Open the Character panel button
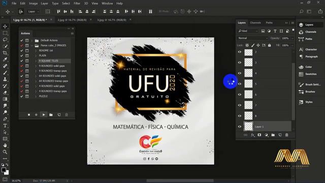The width and height of the screenshot is (325, 183). click(308, 49)
